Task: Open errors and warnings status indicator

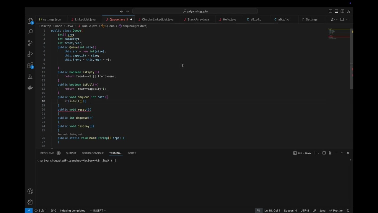Action: click(40, 211)
